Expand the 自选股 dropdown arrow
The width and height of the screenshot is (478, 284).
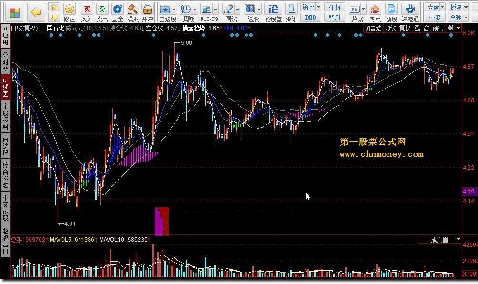pos(174,10)
